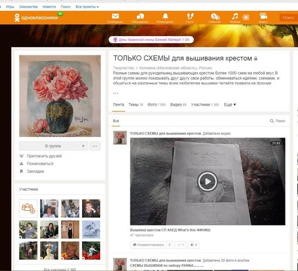This screenshot has height=271, width=298.
Task: Click the Все участники link at bottom
Action: click(60, 269)
